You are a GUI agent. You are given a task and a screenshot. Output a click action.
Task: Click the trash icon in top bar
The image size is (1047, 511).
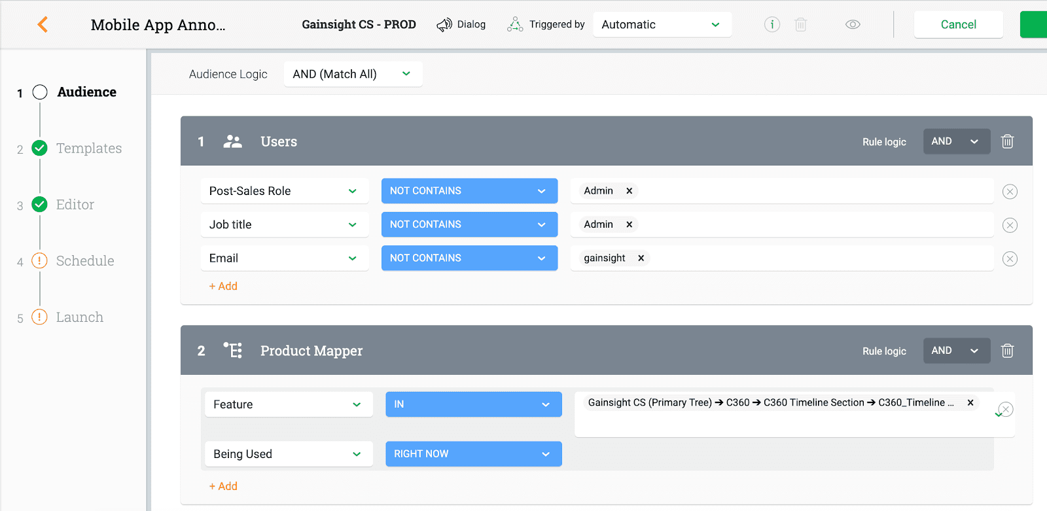pyautogui.click(x=800, y=25)
